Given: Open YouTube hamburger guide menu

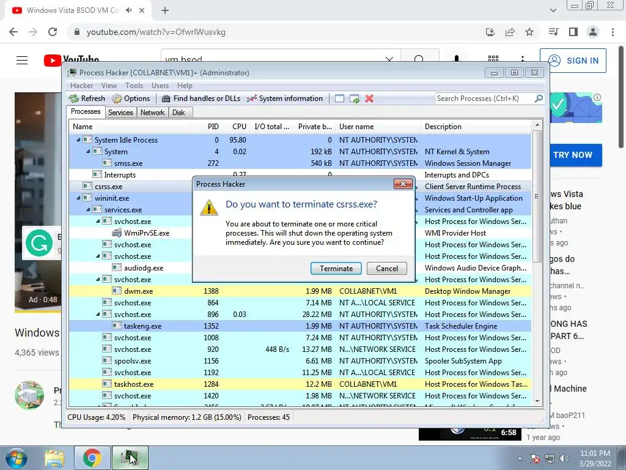Looking at the screenshot, I should point(22,61).
